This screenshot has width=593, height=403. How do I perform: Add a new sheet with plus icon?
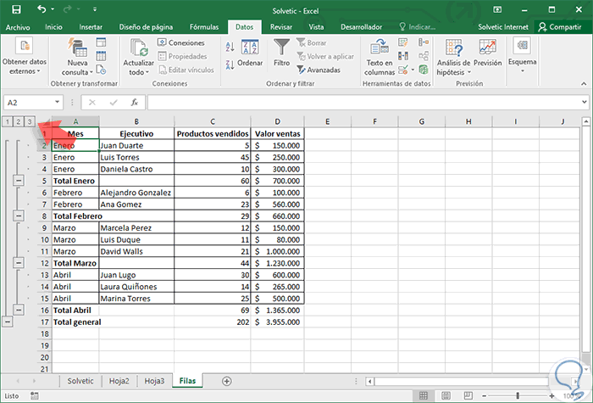point(226,381)
